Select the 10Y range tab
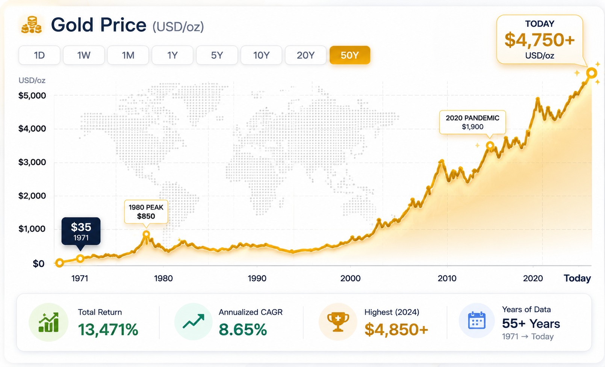The width and height of the screenshot is (605, 367). (261, 55)
